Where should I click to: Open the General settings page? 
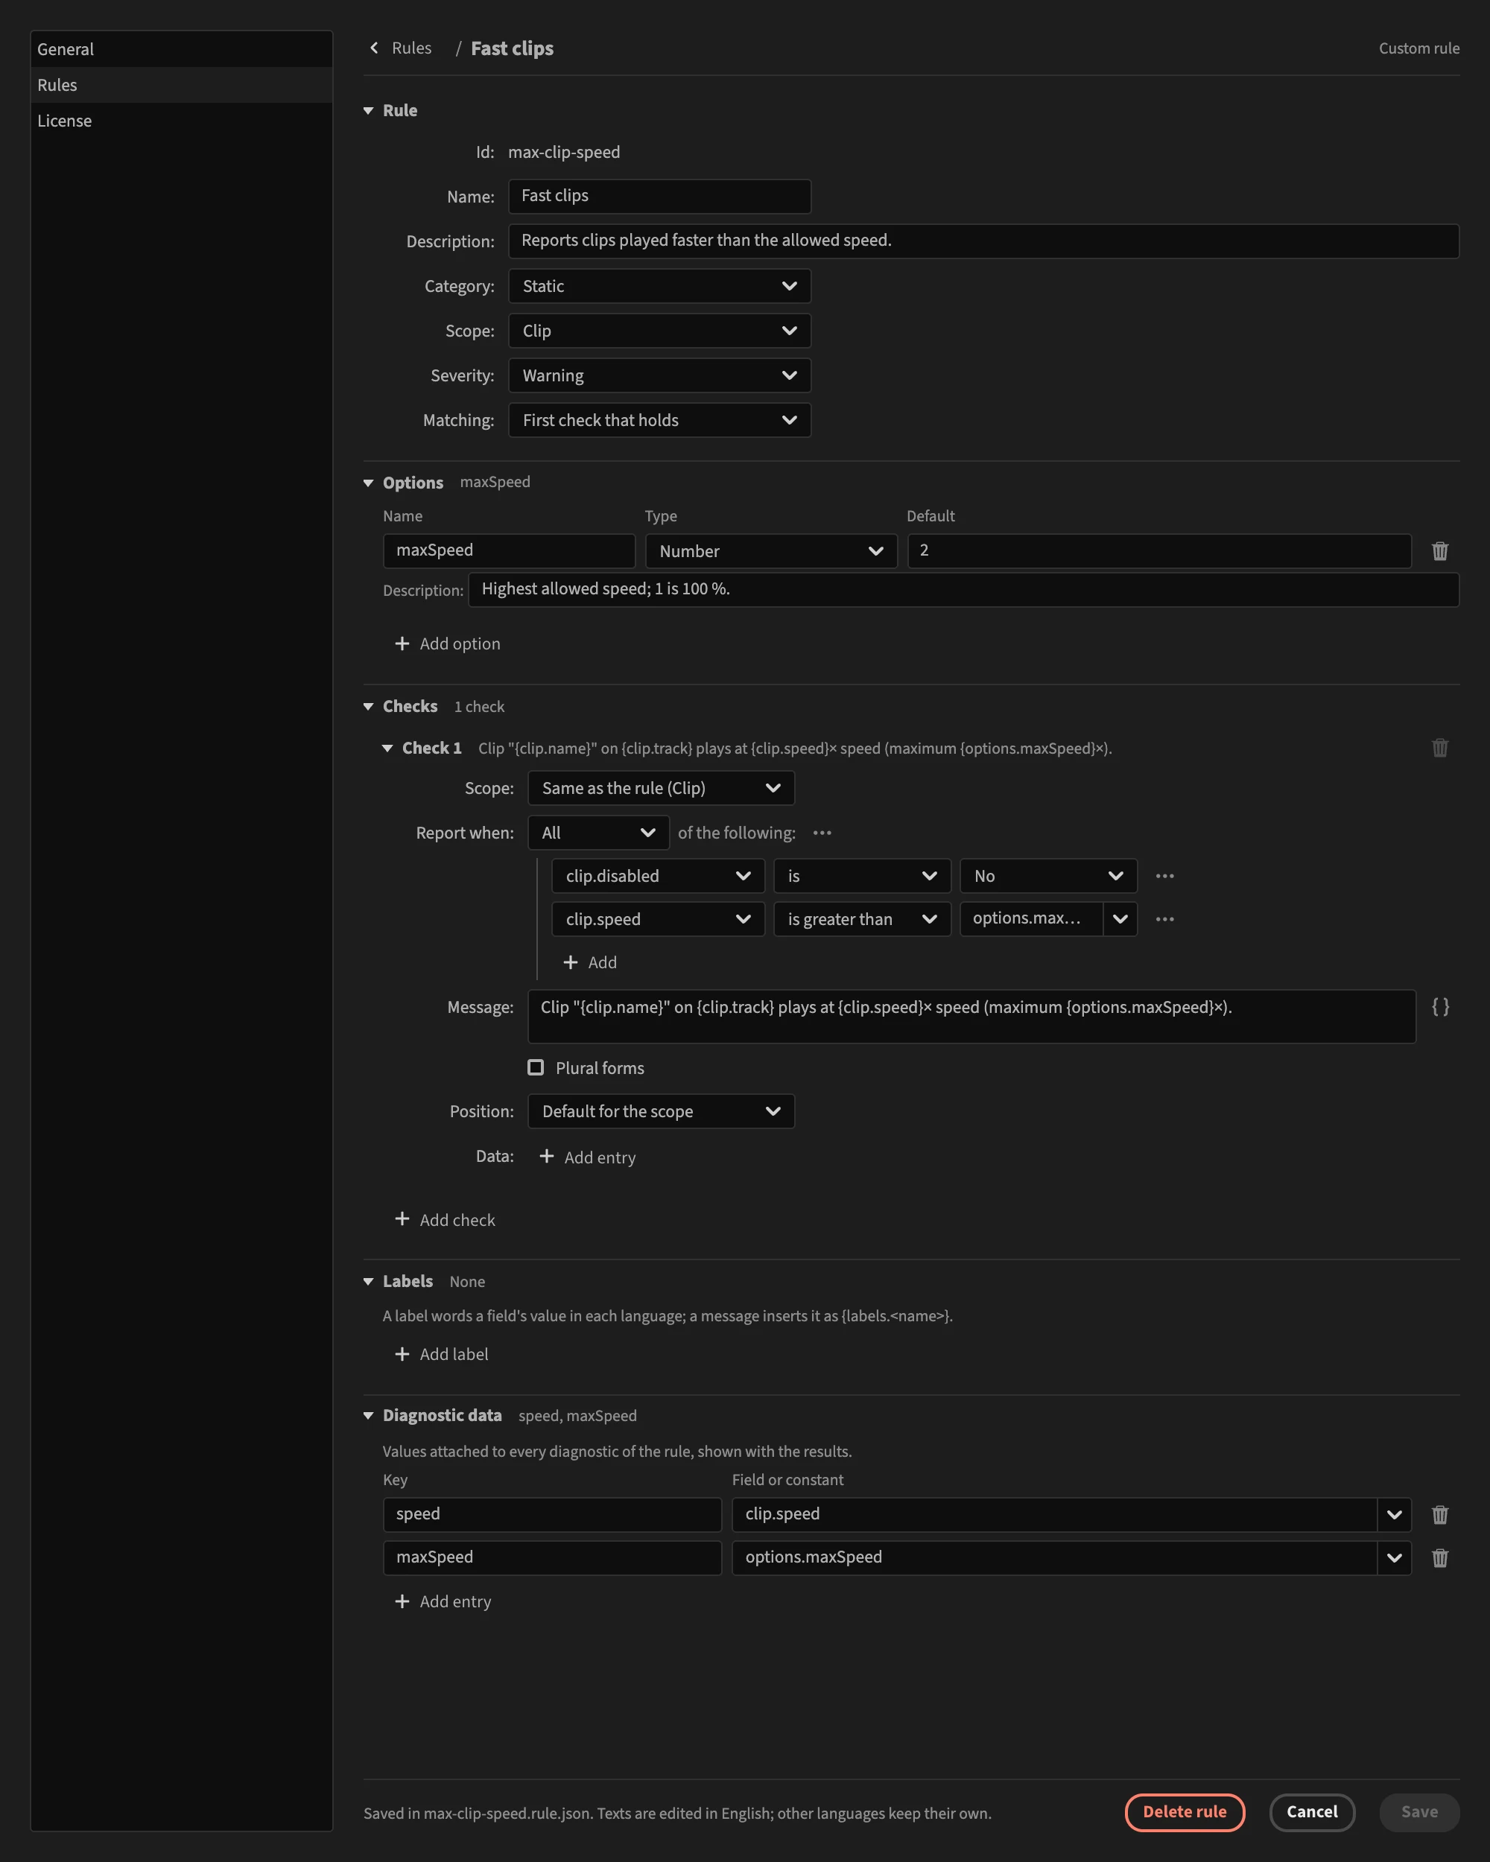tap(181, 49)
